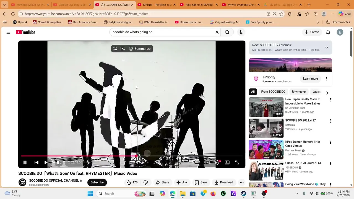Reload the current page
The image size is (354, 199).
(13, 14)
